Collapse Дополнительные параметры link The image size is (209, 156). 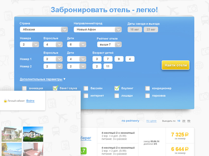[x=41, y=79]
